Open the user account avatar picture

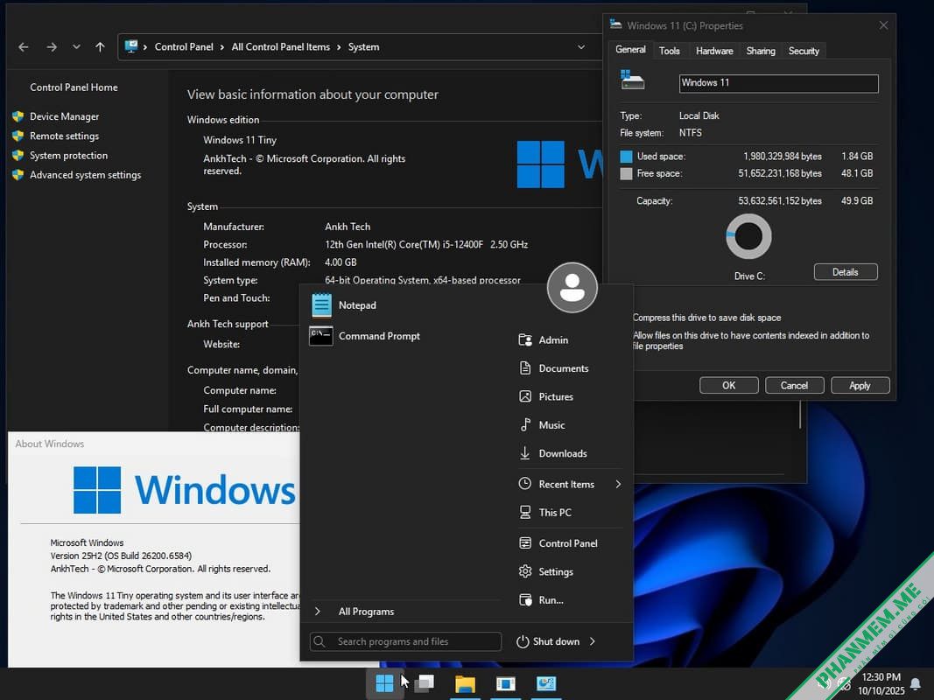pyautogui.click(x=572, y=288)
